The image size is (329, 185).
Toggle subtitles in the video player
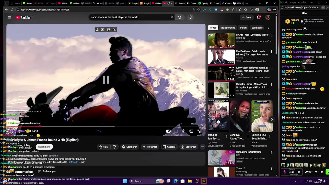click(176, 131)
